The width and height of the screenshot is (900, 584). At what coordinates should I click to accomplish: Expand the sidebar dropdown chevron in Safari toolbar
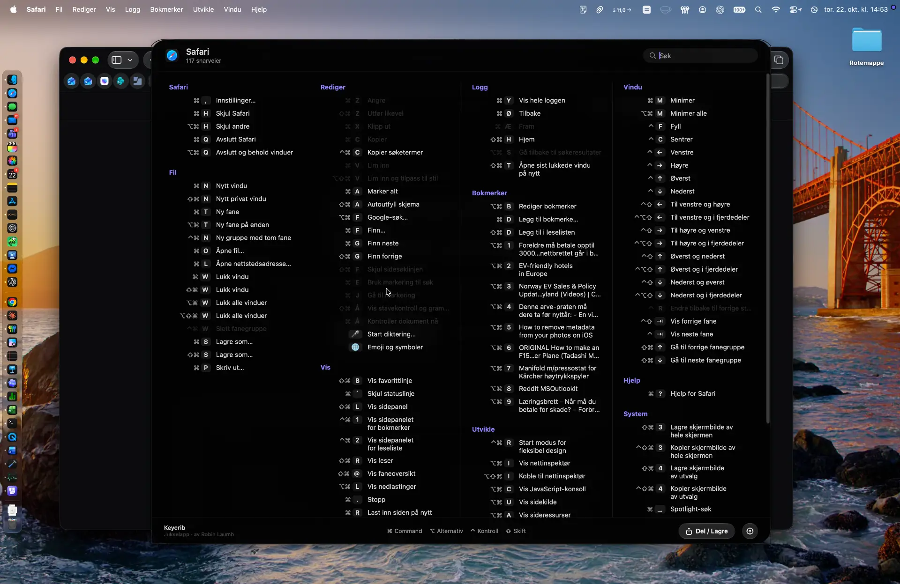(130, 60)
